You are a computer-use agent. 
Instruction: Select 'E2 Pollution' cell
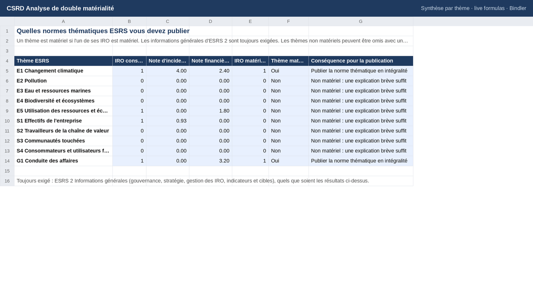[63, 81]
